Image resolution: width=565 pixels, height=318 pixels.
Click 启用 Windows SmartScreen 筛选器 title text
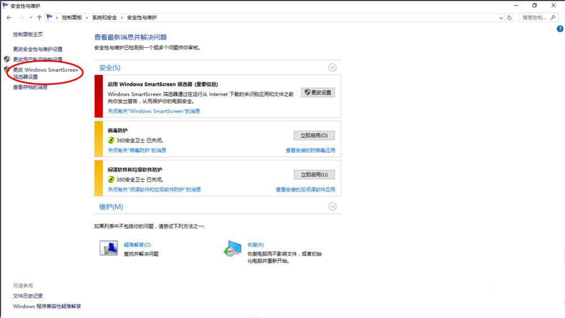coord(163,84)
